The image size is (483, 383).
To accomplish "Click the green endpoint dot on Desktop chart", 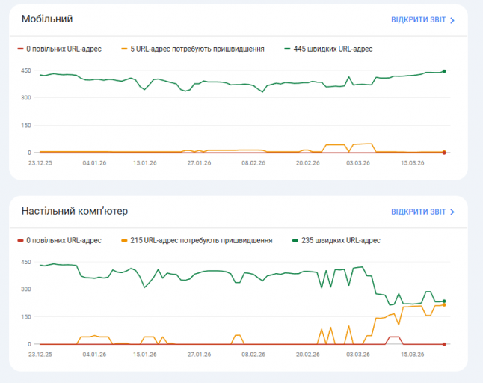I will coord(444,301).
